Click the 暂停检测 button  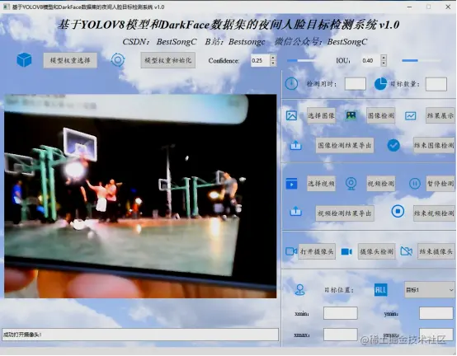pyautogui.click(x=441, y=184)
